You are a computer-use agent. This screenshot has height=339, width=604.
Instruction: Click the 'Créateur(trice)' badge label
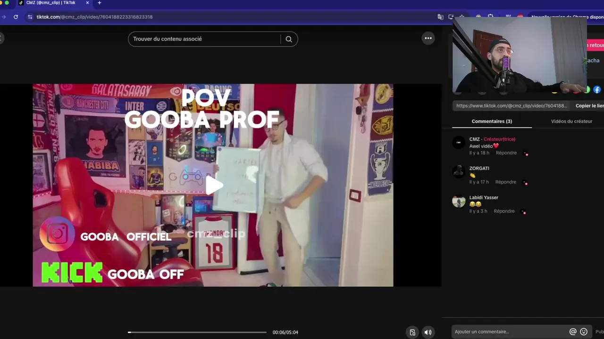[x=499, y=139]
